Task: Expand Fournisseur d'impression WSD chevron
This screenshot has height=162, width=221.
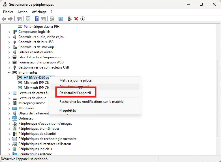Action: click(9, 63)
